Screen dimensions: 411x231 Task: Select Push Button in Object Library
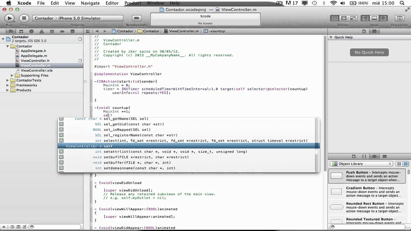click(x=368, y=176)
